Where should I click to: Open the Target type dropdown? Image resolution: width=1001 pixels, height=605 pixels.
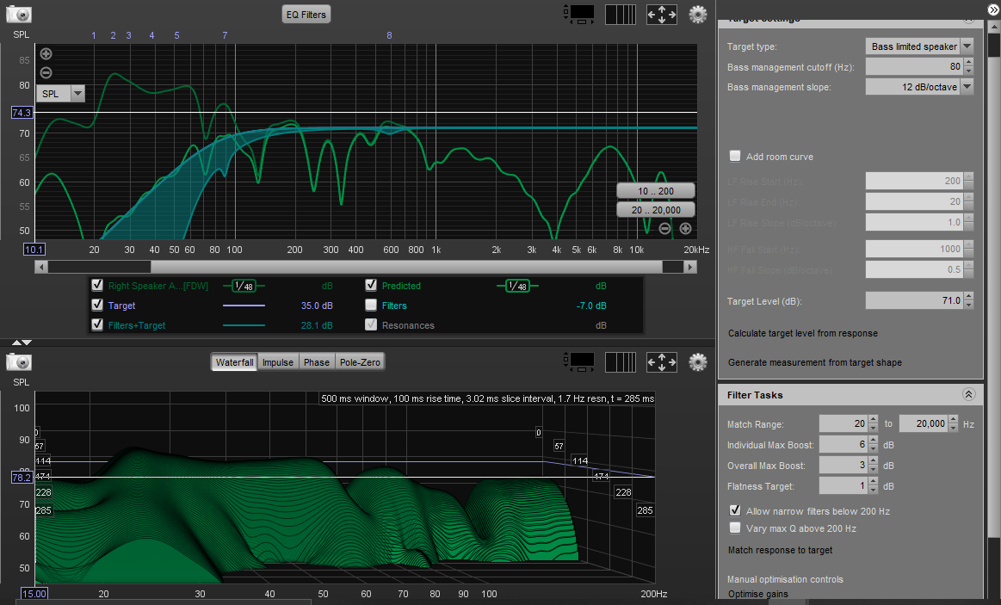point(967,46)
